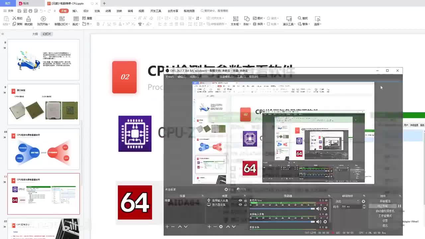
Task: Toggle underline formatting in WPS ribbon
Action: (x=109, y=24)
